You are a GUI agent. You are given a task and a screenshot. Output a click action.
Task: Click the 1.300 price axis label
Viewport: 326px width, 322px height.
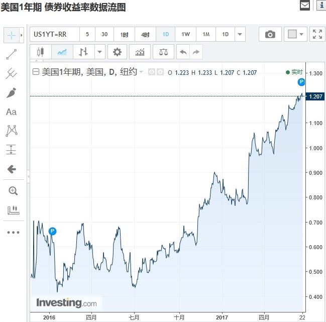tap(315, 73)
